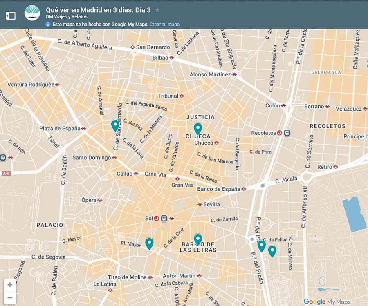
Task: Click the Sevilla metro icon
Action: click(x=200, y=204)
